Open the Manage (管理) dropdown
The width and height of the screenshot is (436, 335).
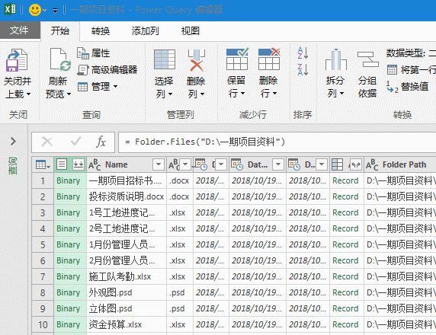[97, 87]
